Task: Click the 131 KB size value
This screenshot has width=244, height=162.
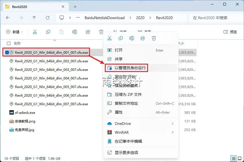Action: 190,121
